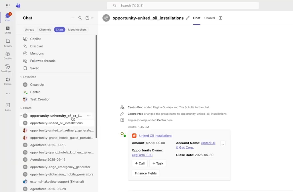Screen dimensions: 293x192
Task: Open card more options ellipsis
Action: 223,144
